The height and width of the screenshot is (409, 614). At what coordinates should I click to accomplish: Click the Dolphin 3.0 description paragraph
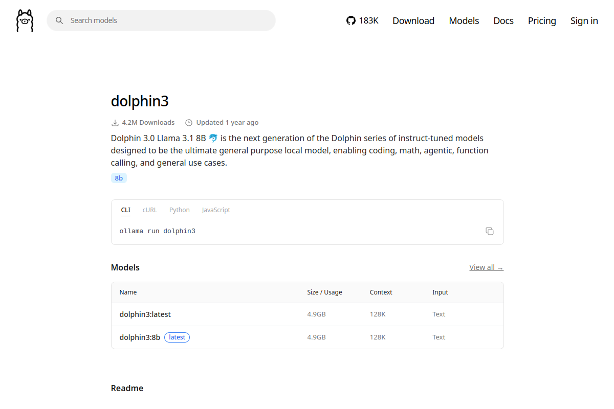click(x=300, y=150)
